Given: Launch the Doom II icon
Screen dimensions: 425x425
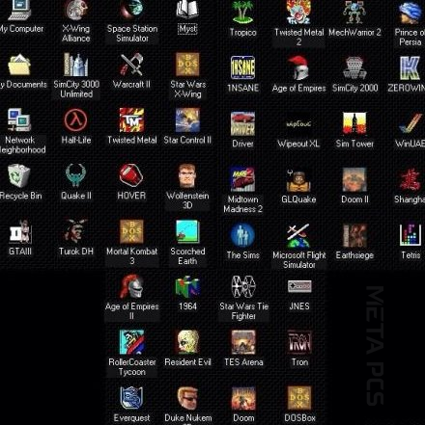Looking at the screenshot, I should 354,179.
